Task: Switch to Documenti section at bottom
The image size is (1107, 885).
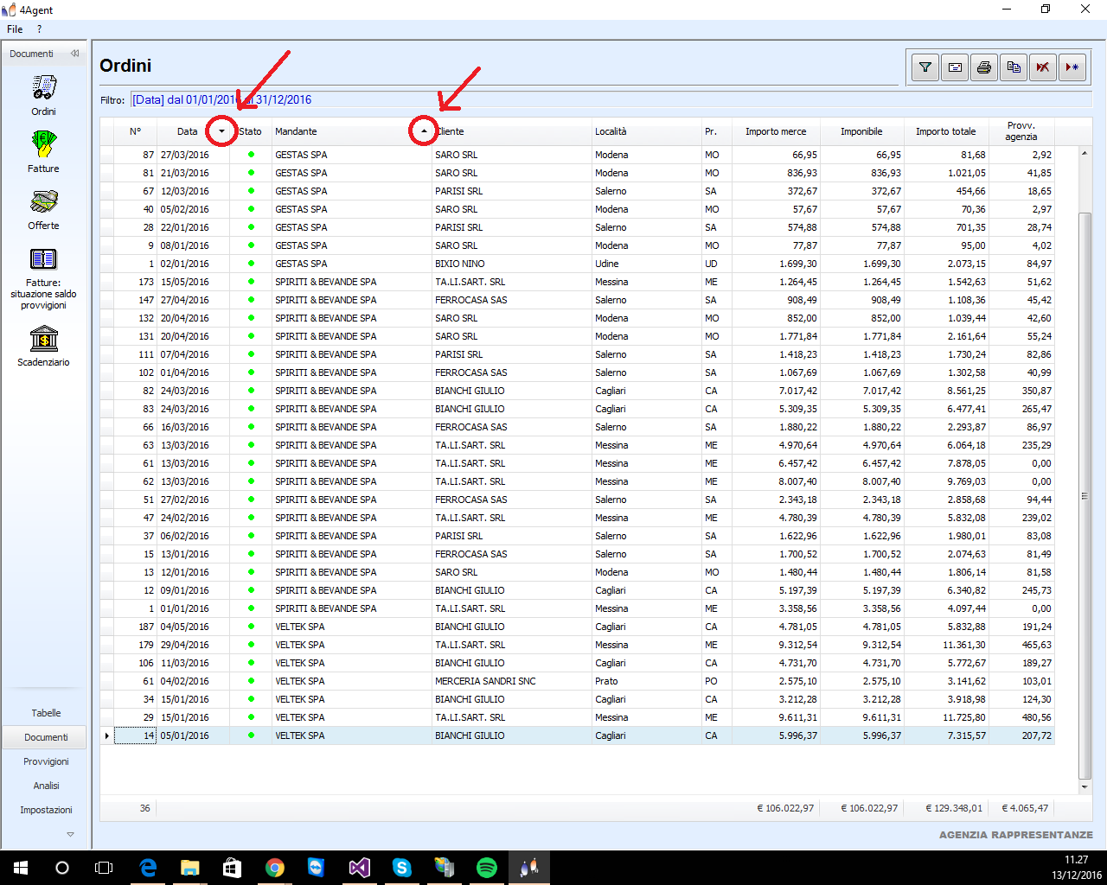Action: pos(46,737)
